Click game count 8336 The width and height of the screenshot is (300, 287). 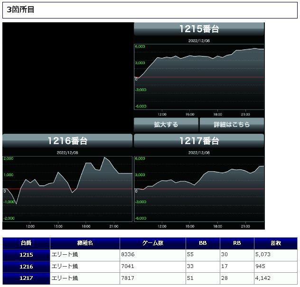[128, 254]
